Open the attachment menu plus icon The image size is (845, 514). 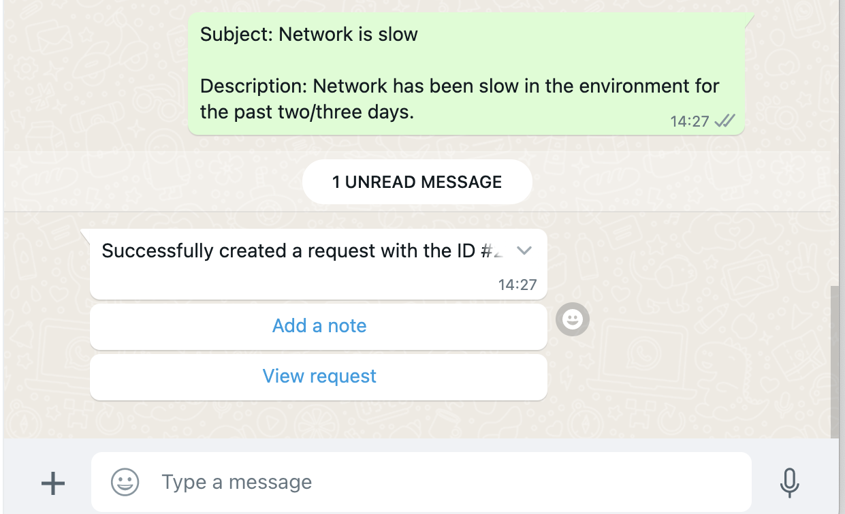click(x=53, y=483)
